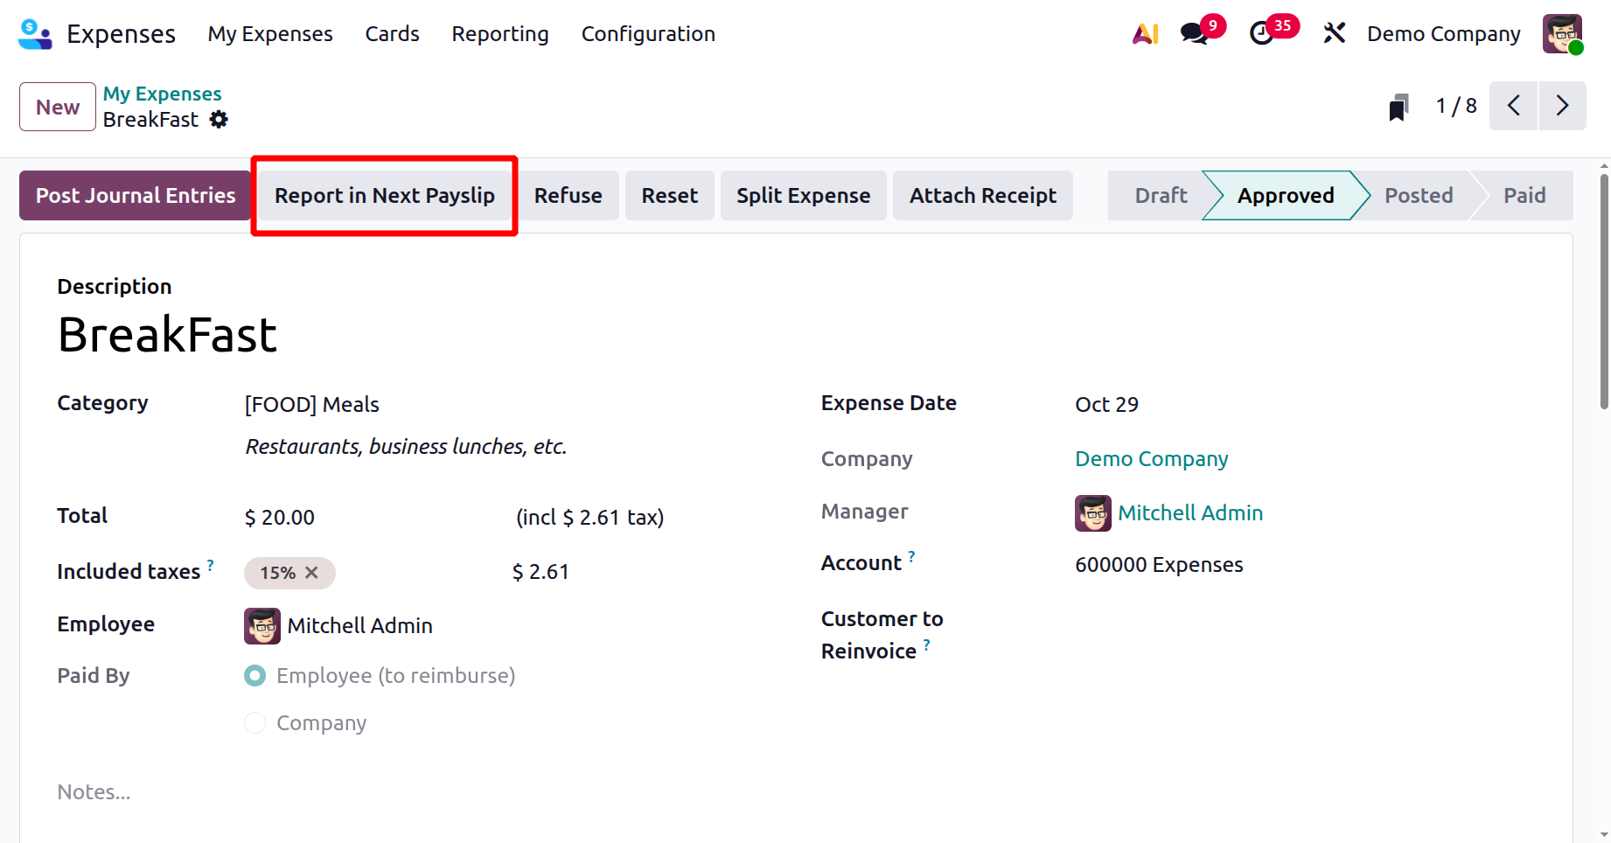Open the Expenses app home icon

pos(35,34)
